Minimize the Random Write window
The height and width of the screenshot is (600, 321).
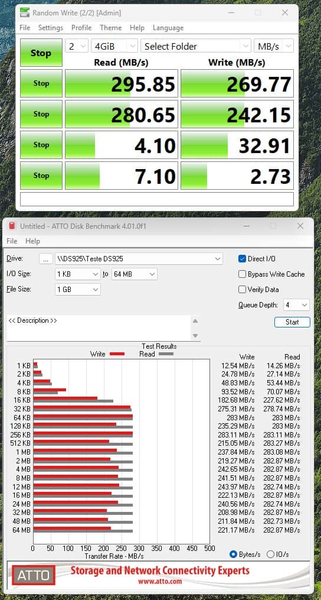(231, 12)
